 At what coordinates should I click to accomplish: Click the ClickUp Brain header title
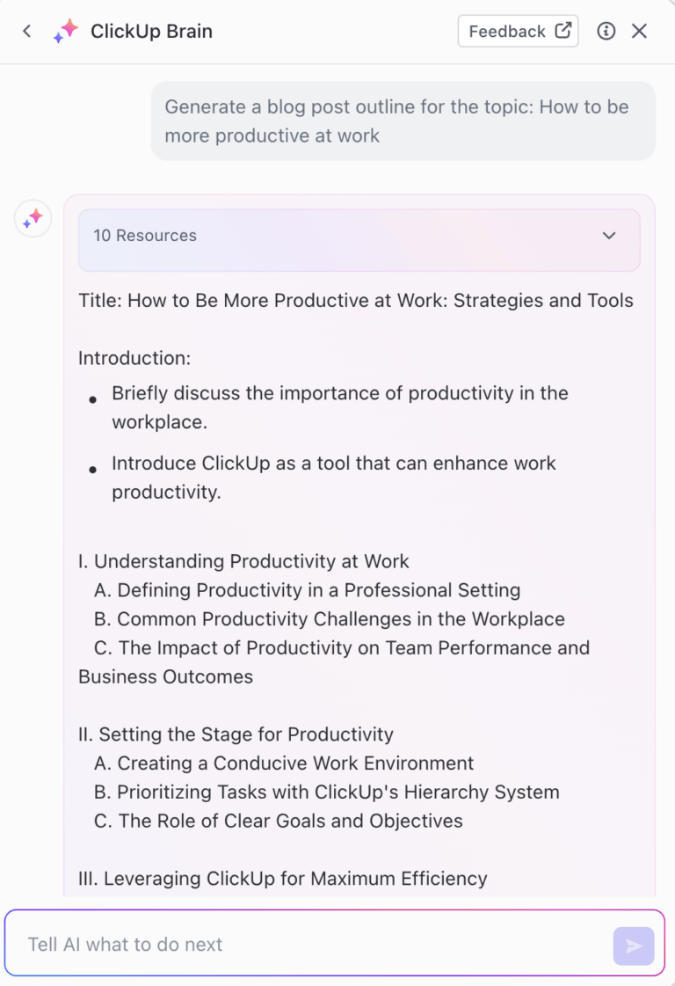pyautogui.click(x=150, y=30)
